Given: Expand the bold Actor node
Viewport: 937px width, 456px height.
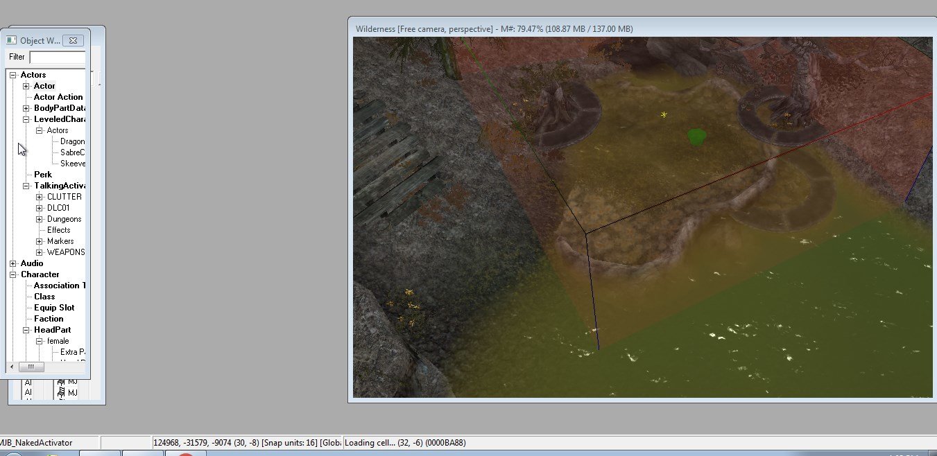Looking at the screenshot, I should (x=26, y=86).
